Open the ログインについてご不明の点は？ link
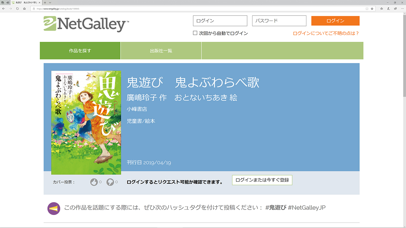 tap(326, 33)
